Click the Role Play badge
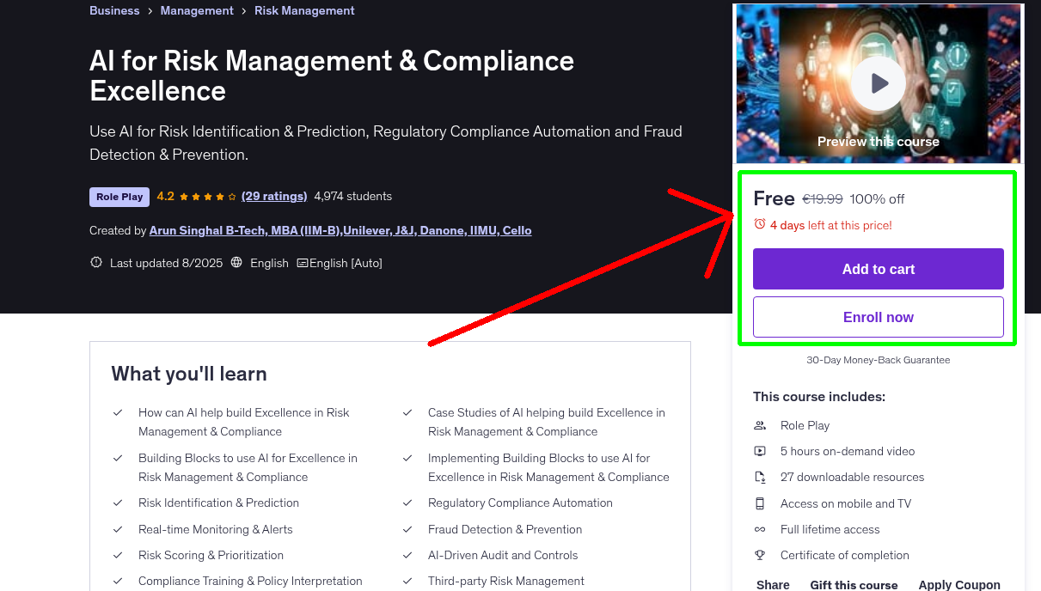The height and width of the screenshot is (591, 1041). tap(119, 197)
